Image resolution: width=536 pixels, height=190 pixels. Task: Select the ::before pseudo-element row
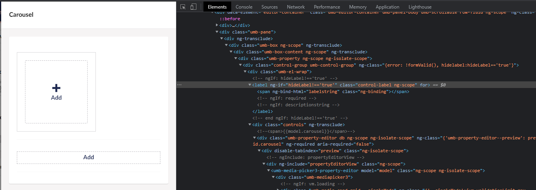pos(230,19)
